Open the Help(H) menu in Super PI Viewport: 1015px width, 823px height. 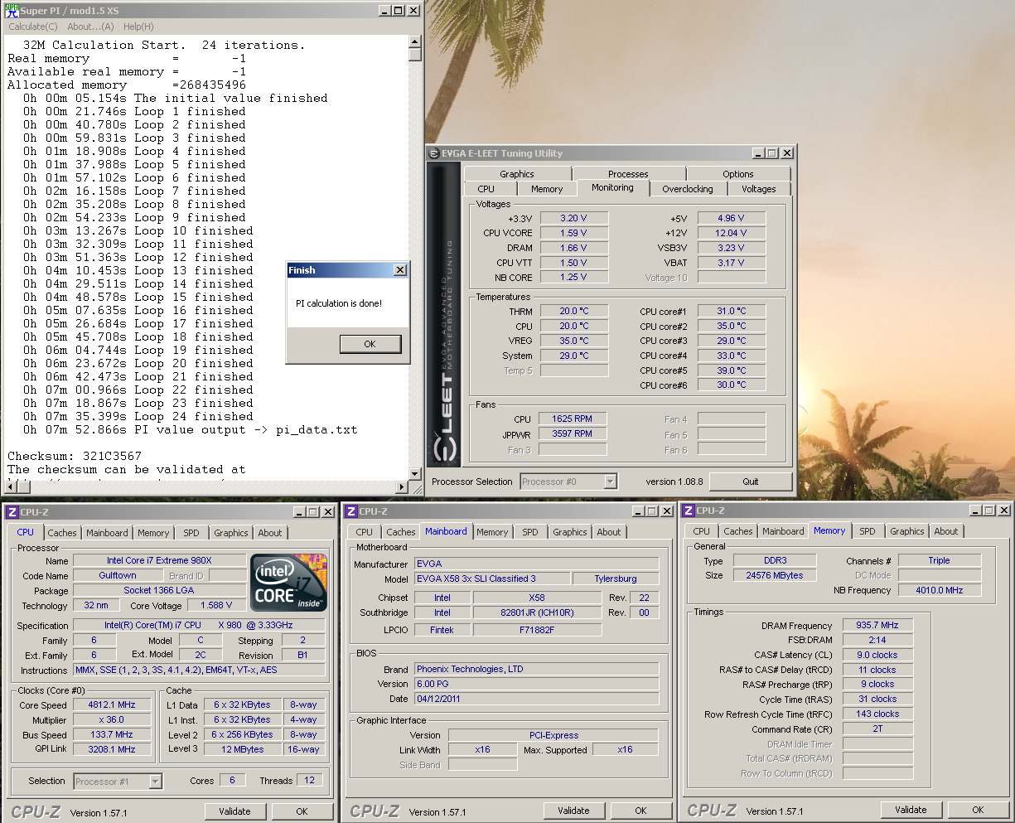tap(138, 27)
